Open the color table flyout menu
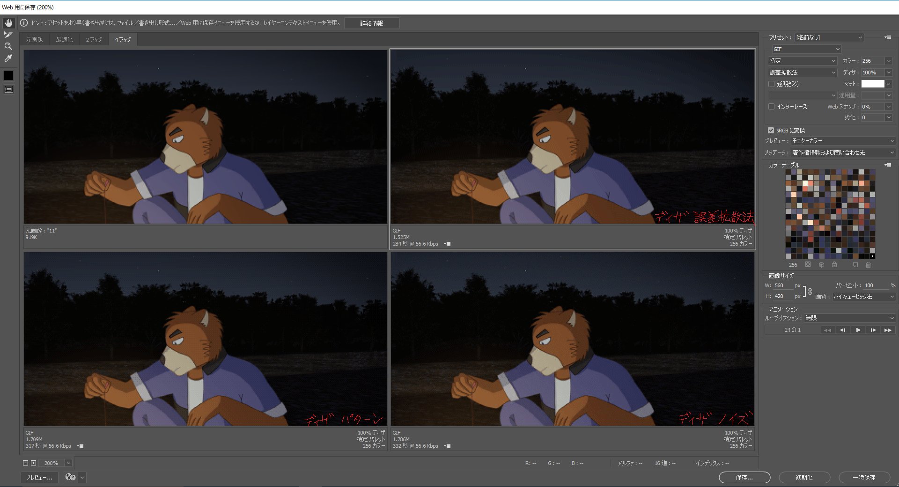The height and width of the screenshot is (487, 899). click(887, 165)
